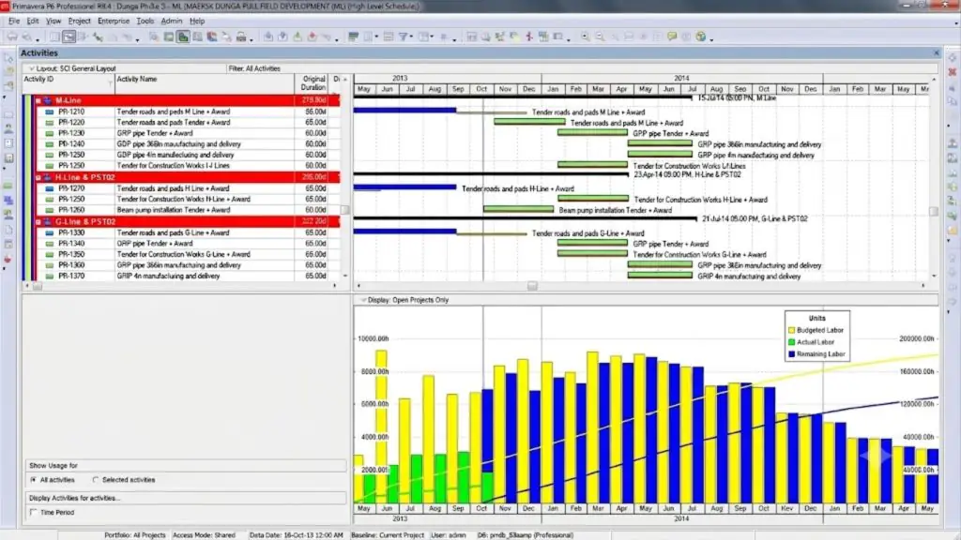This screenshot has width=961, height=540.
Task: Open the Tools menu
Action: 145,21
